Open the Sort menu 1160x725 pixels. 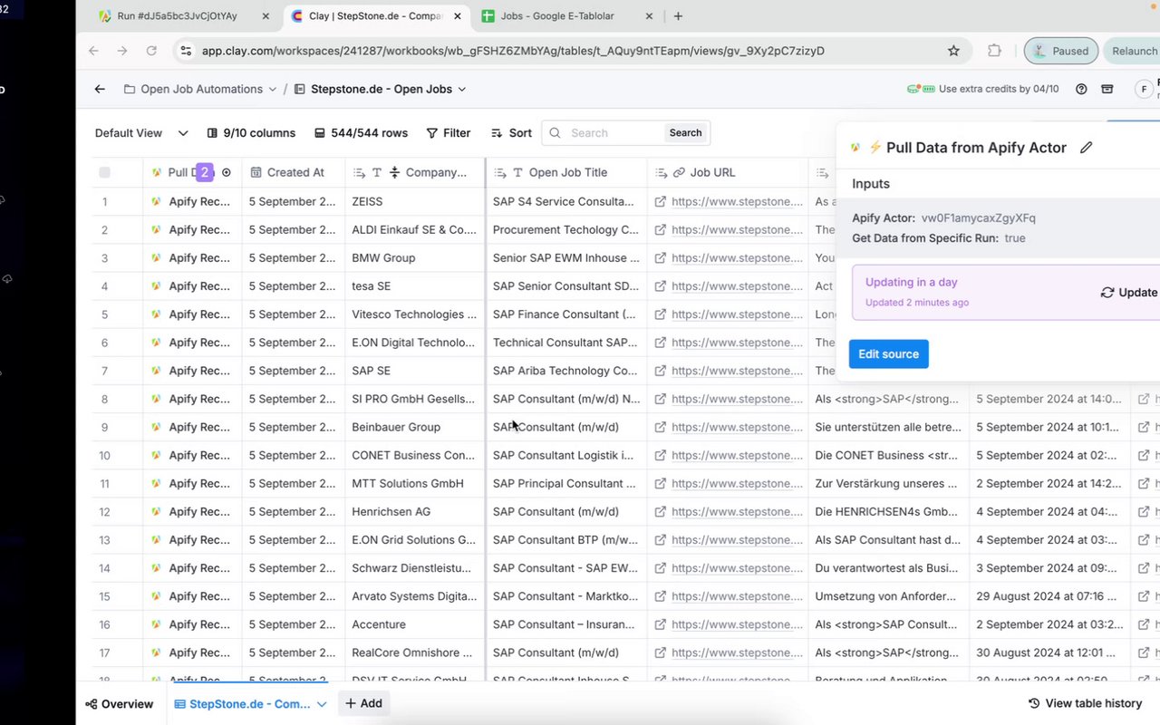tap(511, 132)
